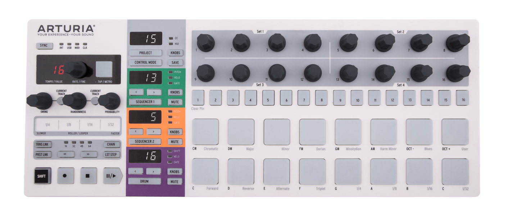
Task: Hit the C# Chromatic drum pad
Action: coord(205,132)
